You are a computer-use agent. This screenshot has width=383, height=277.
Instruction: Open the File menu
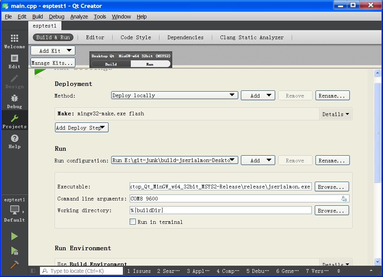click(x=8, y=17)
